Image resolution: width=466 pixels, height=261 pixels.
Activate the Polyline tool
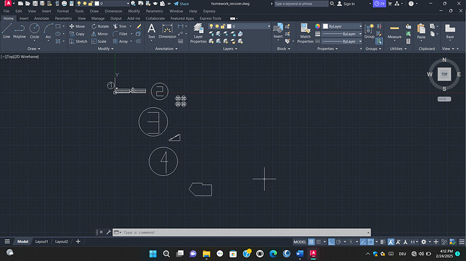pyautogui.click(x=20, y=31)
